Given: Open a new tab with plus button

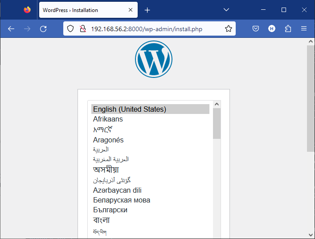Looking at the screenshot, I should [x=147, y=10].
